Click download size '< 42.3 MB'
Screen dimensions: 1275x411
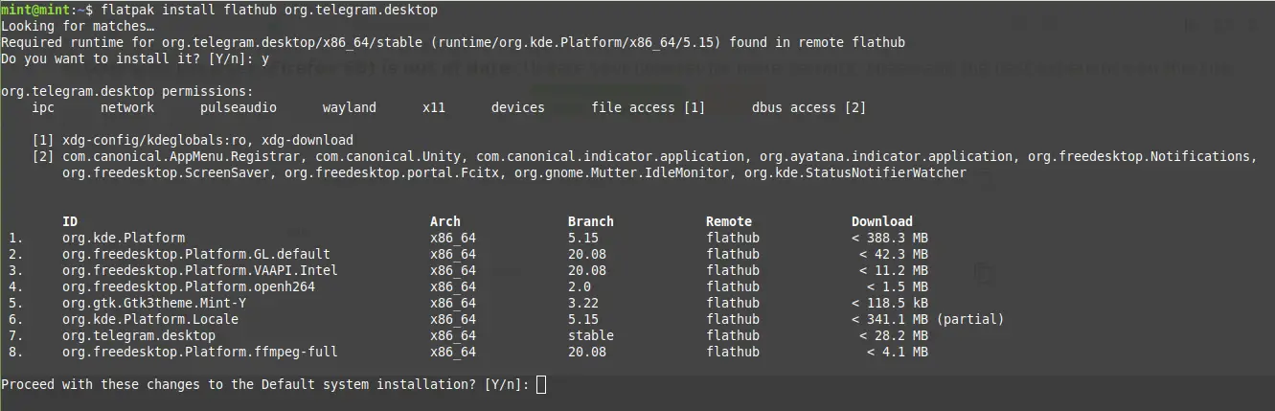point(894,254)
